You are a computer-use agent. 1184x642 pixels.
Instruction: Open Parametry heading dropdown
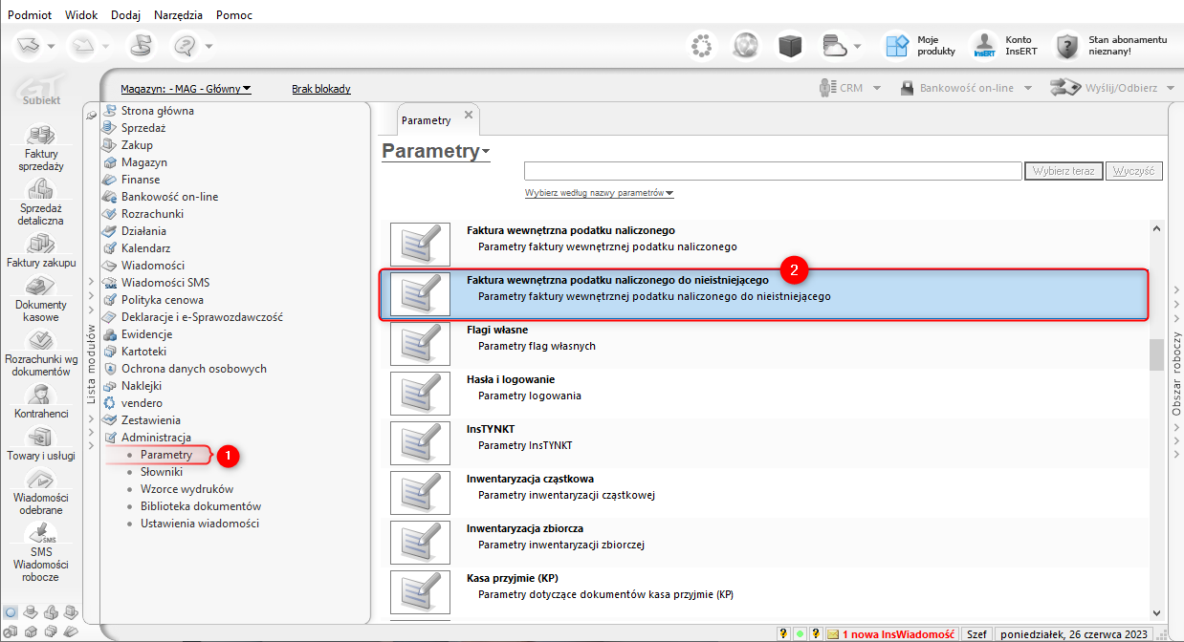point(486,153)
